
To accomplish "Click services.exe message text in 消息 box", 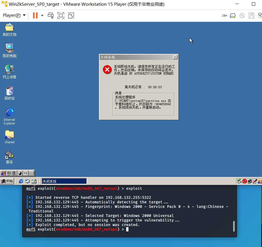I will 143,102.
